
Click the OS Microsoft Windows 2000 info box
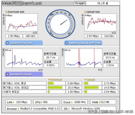click(x=89, y=109)
